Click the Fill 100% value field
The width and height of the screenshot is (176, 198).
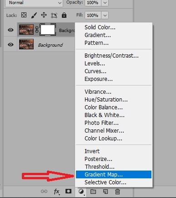pyautogui.click(x=93, y=15)
